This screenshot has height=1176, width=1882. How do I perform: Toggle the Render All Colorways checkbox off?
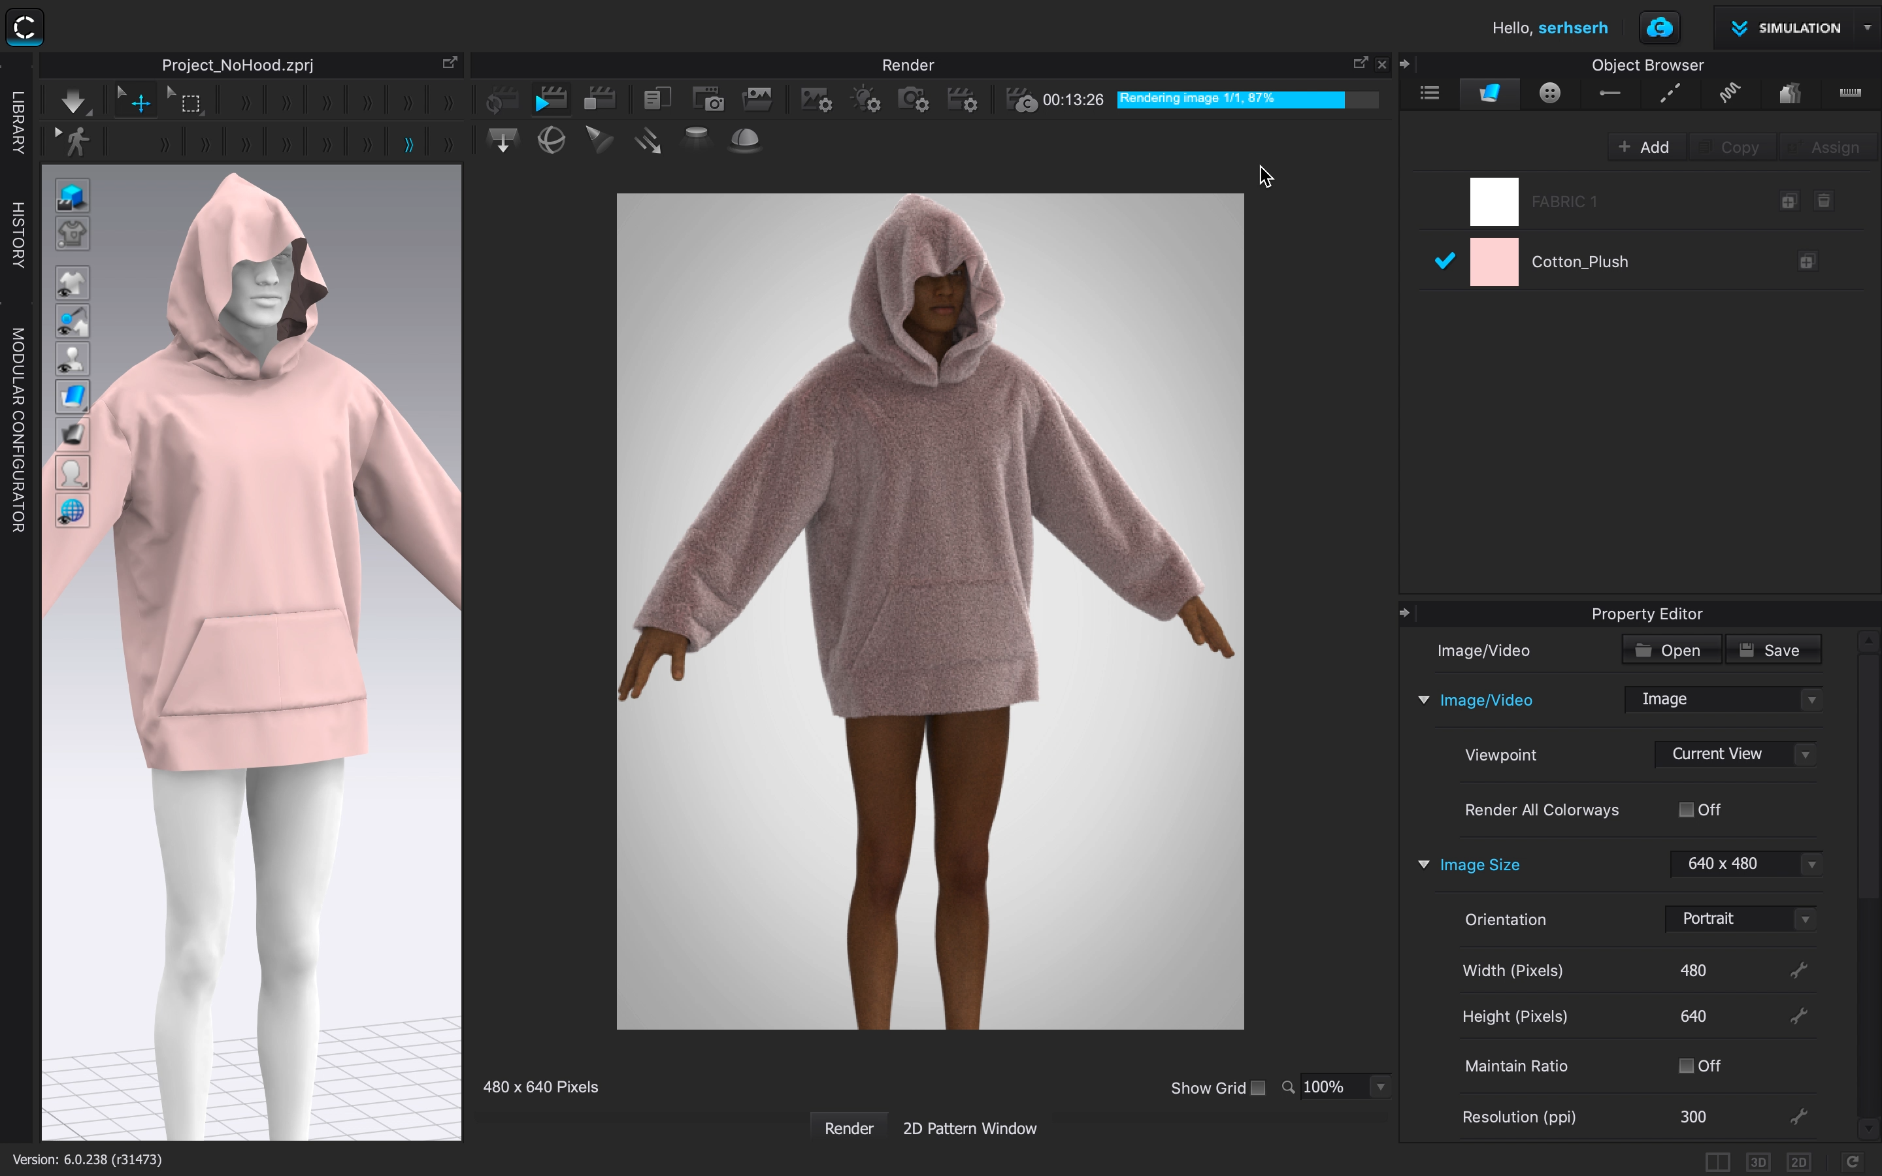(x=1685, y=809)
